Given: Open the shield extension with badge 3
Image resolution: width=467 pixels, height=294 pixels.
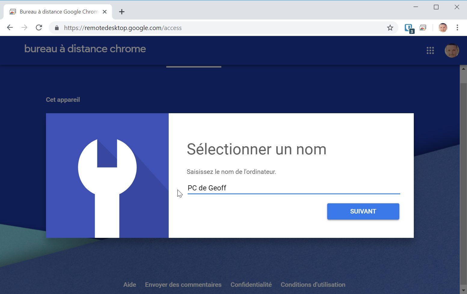Looking at the screenshot, I should click(409, 28).
